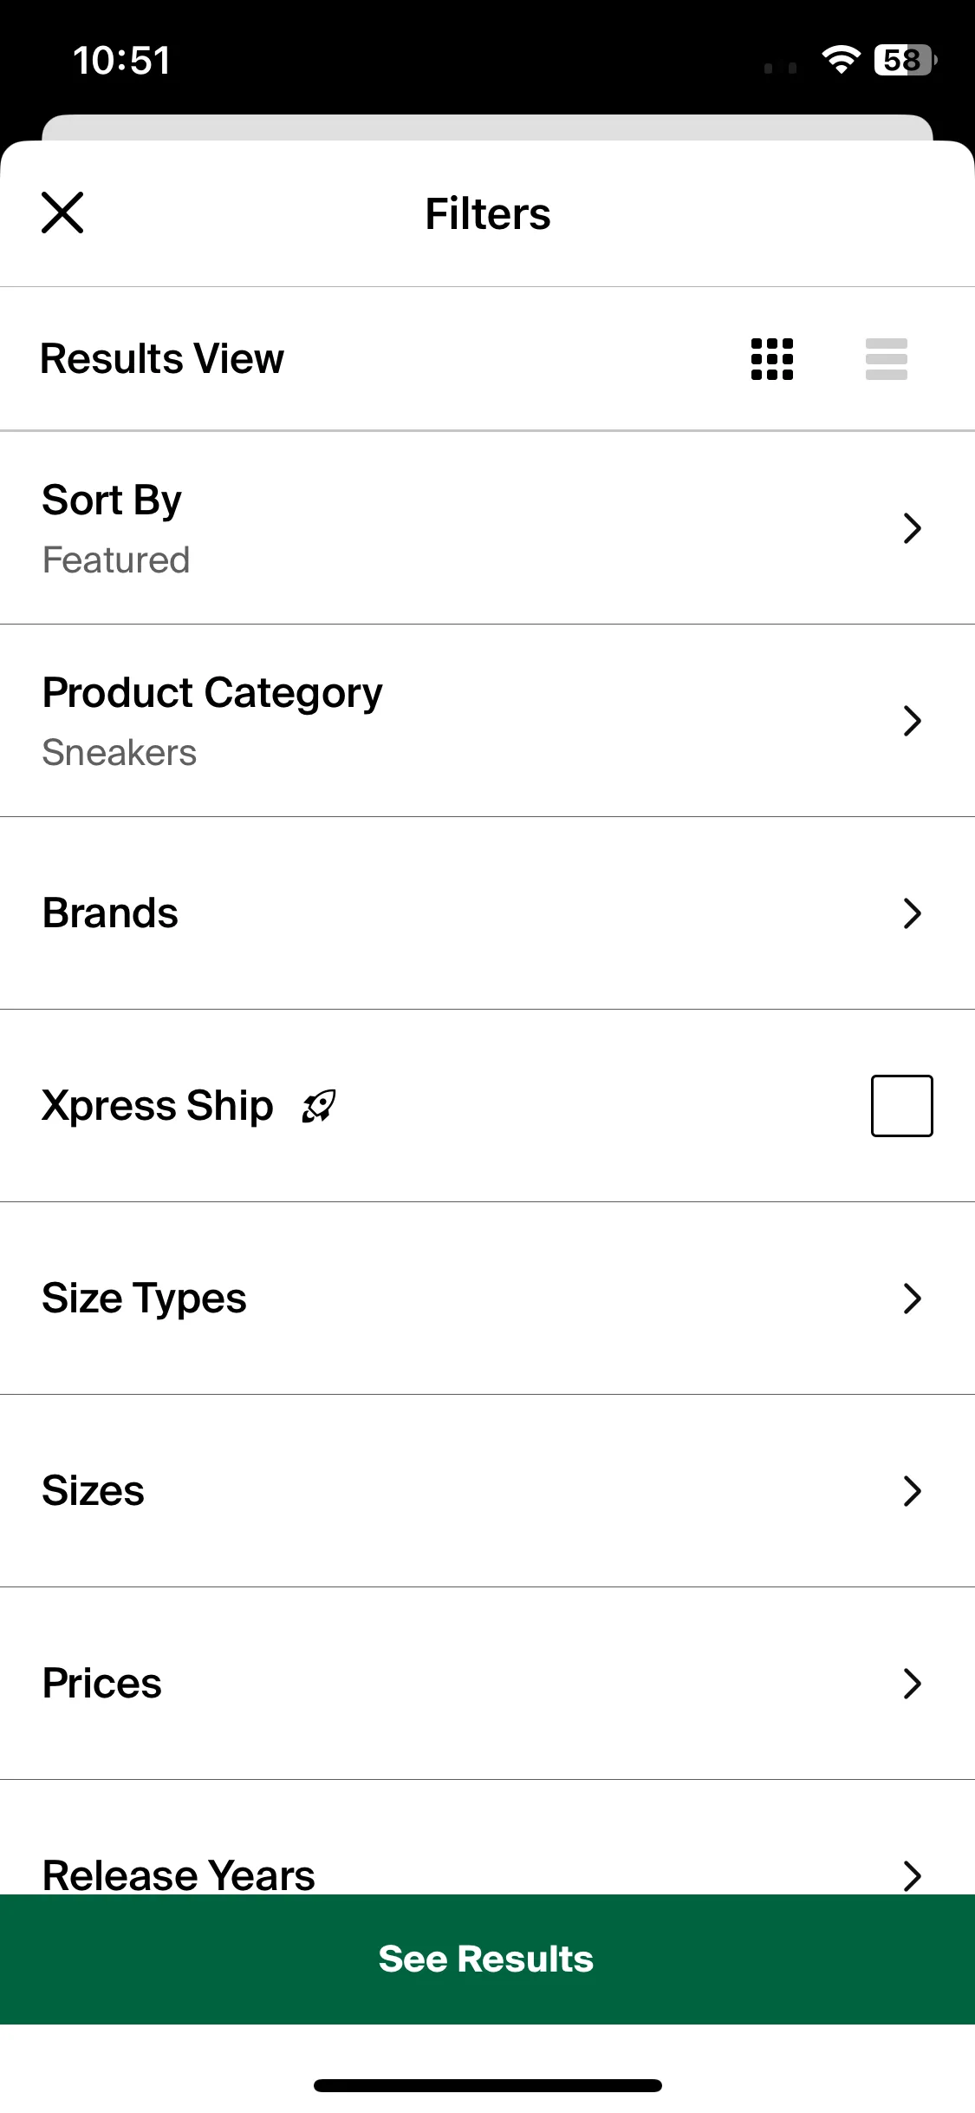Tap the battery indicator icon
This screenshot has height=2113, width=975.
click(x=906, y=60)
